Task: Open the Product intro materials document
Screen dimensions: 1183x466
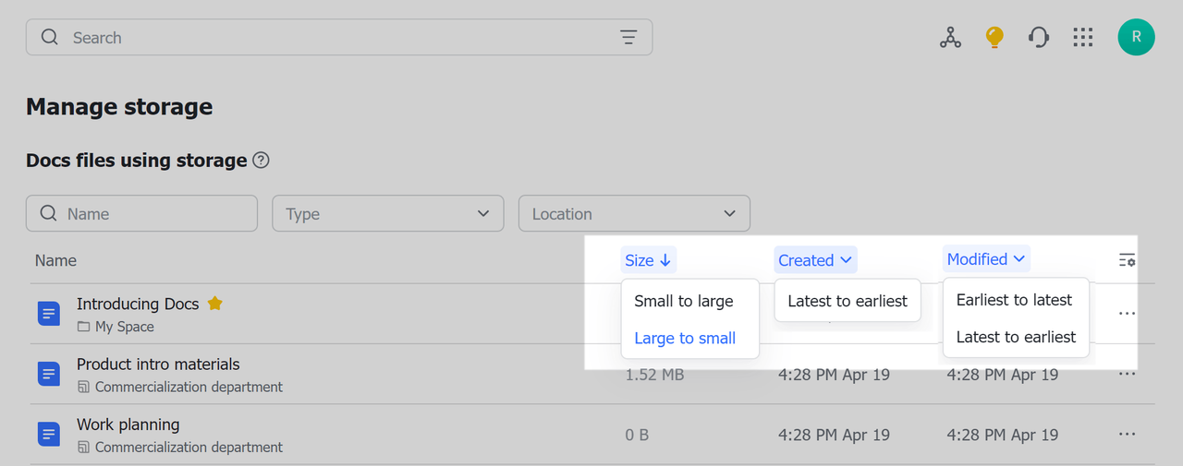Action: click(158, 364)
